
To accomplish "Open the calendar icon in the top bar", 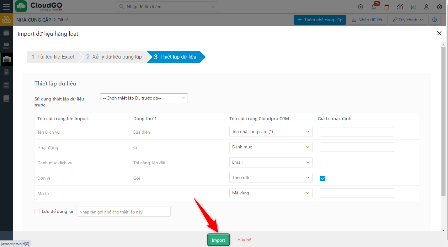I will click(x=387, y=7).
